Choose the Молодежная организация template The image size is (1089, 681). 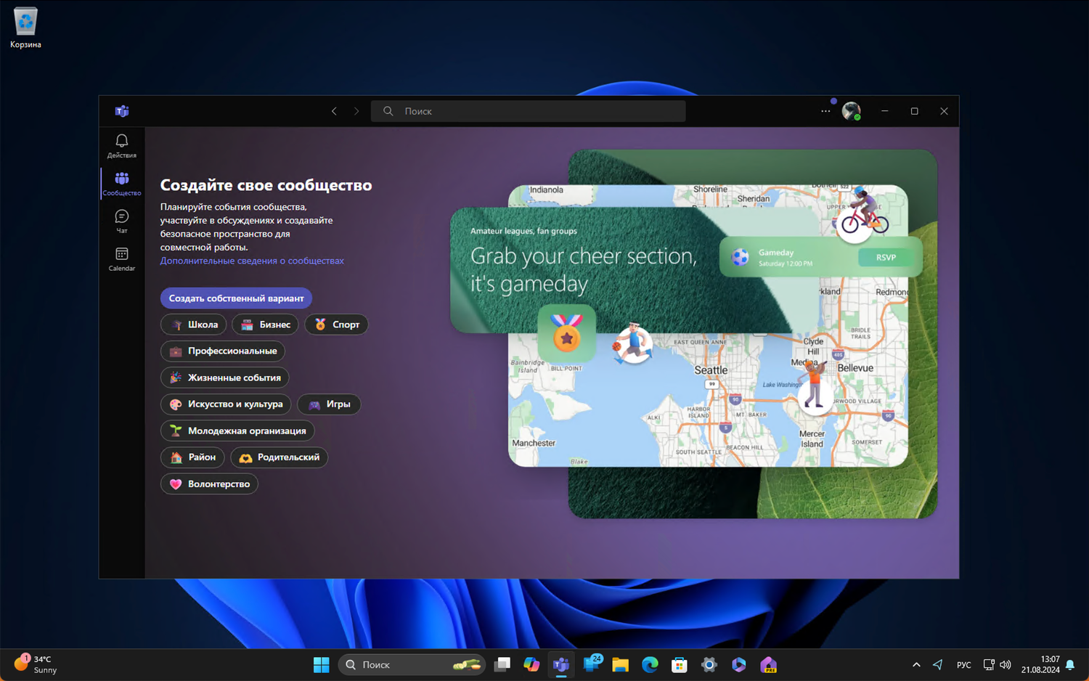click(237, 431)
